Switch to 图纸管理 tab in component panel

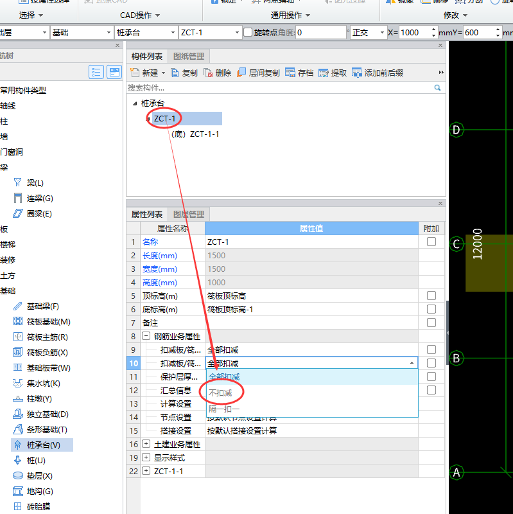(x=189, y=57)
